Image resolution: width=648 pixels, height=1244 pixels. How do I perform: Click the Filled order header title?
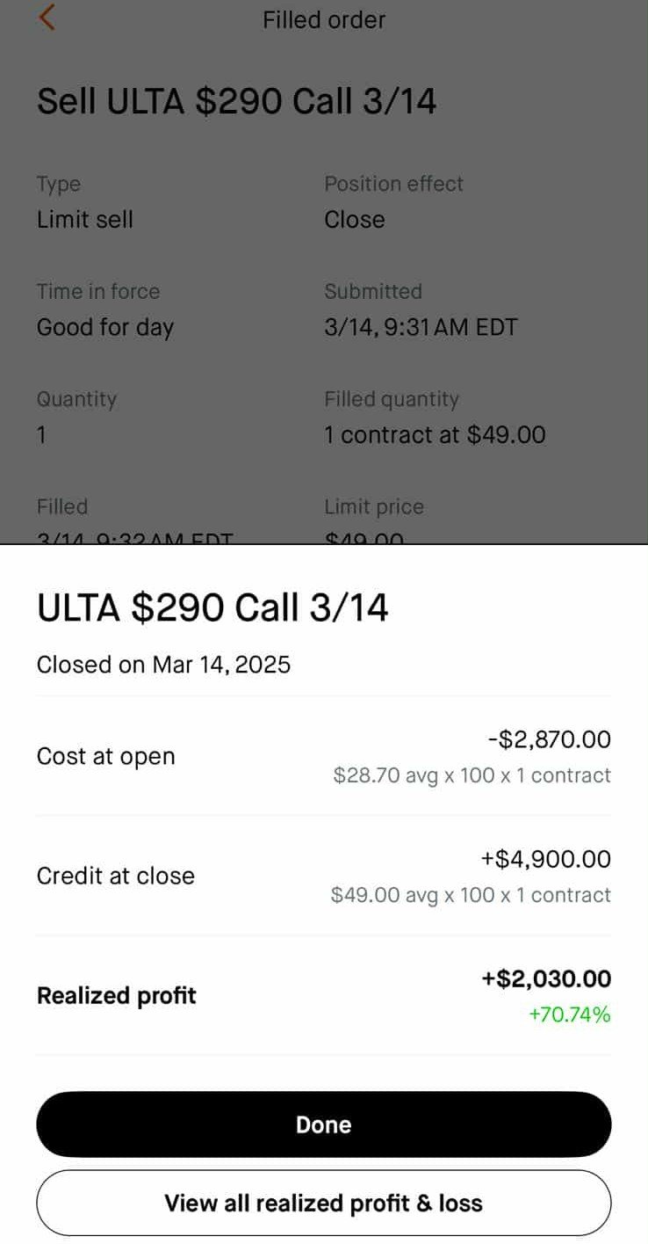click(324, 19)
